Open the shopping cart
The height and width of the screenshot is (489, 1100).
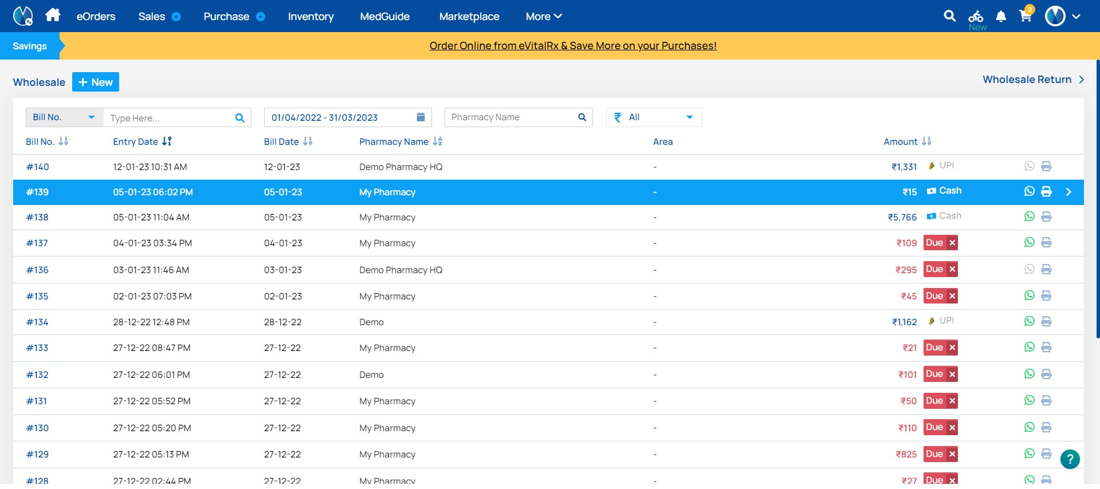[1026, 15]
